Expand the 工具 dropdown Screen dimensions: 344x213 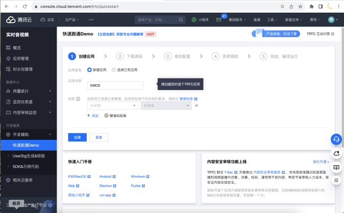(x=272, y=20)
